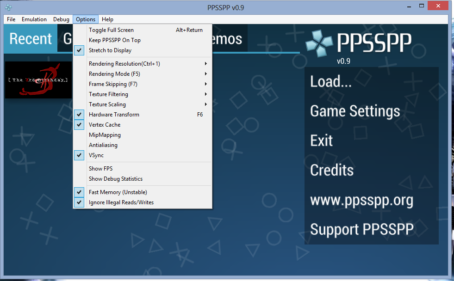This screenshot has height=281, width=454.
Task: Toggle the Stretch to Display option
Action: pos(110,50)
